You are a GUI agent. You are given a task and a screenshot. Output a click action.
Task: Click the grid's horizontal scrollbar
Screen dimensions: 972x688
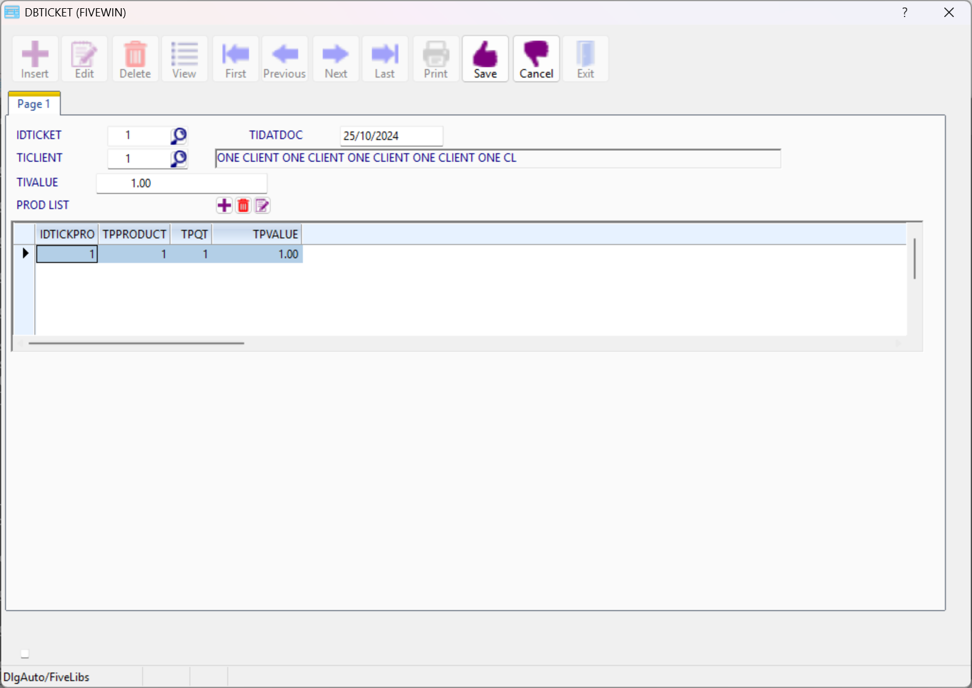point(136,343)
